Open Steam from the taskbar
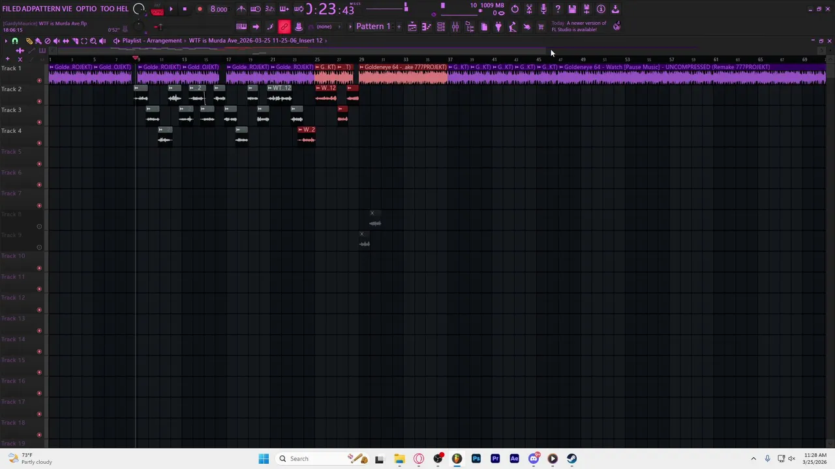The width and height of the screenshot is (835, 469). 571,459
